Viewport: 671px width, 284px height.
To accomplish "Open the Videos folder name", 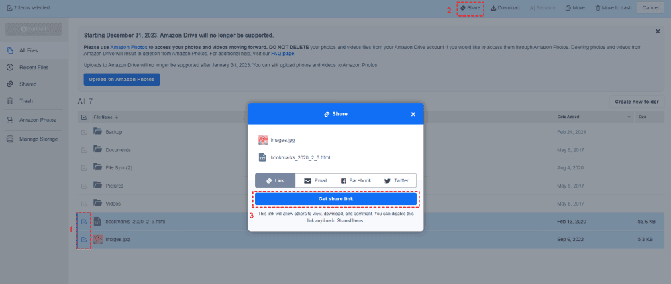I will tap(113, 204).
